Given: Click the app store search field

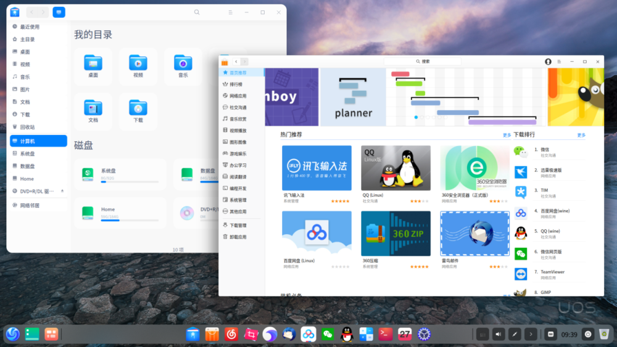Looking at the screenshot, I should pyautogui.click(x=423, y=61).
